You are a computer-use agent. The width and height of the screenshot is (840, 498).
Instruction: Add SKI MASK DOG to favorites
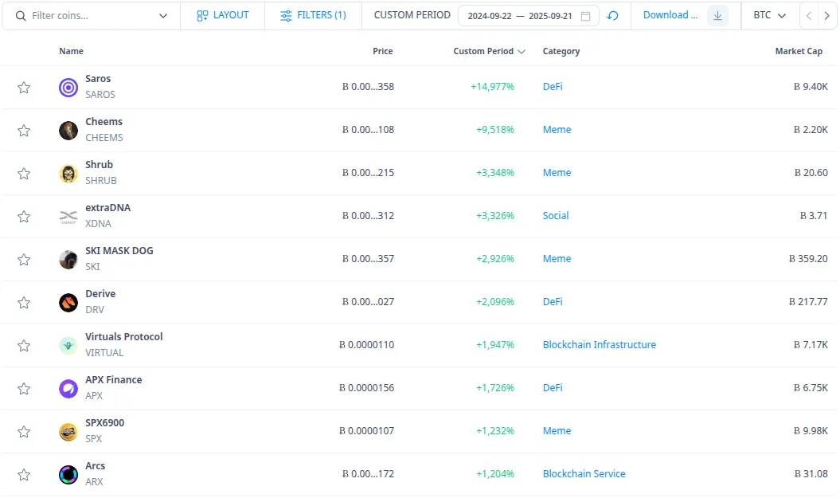24,259
